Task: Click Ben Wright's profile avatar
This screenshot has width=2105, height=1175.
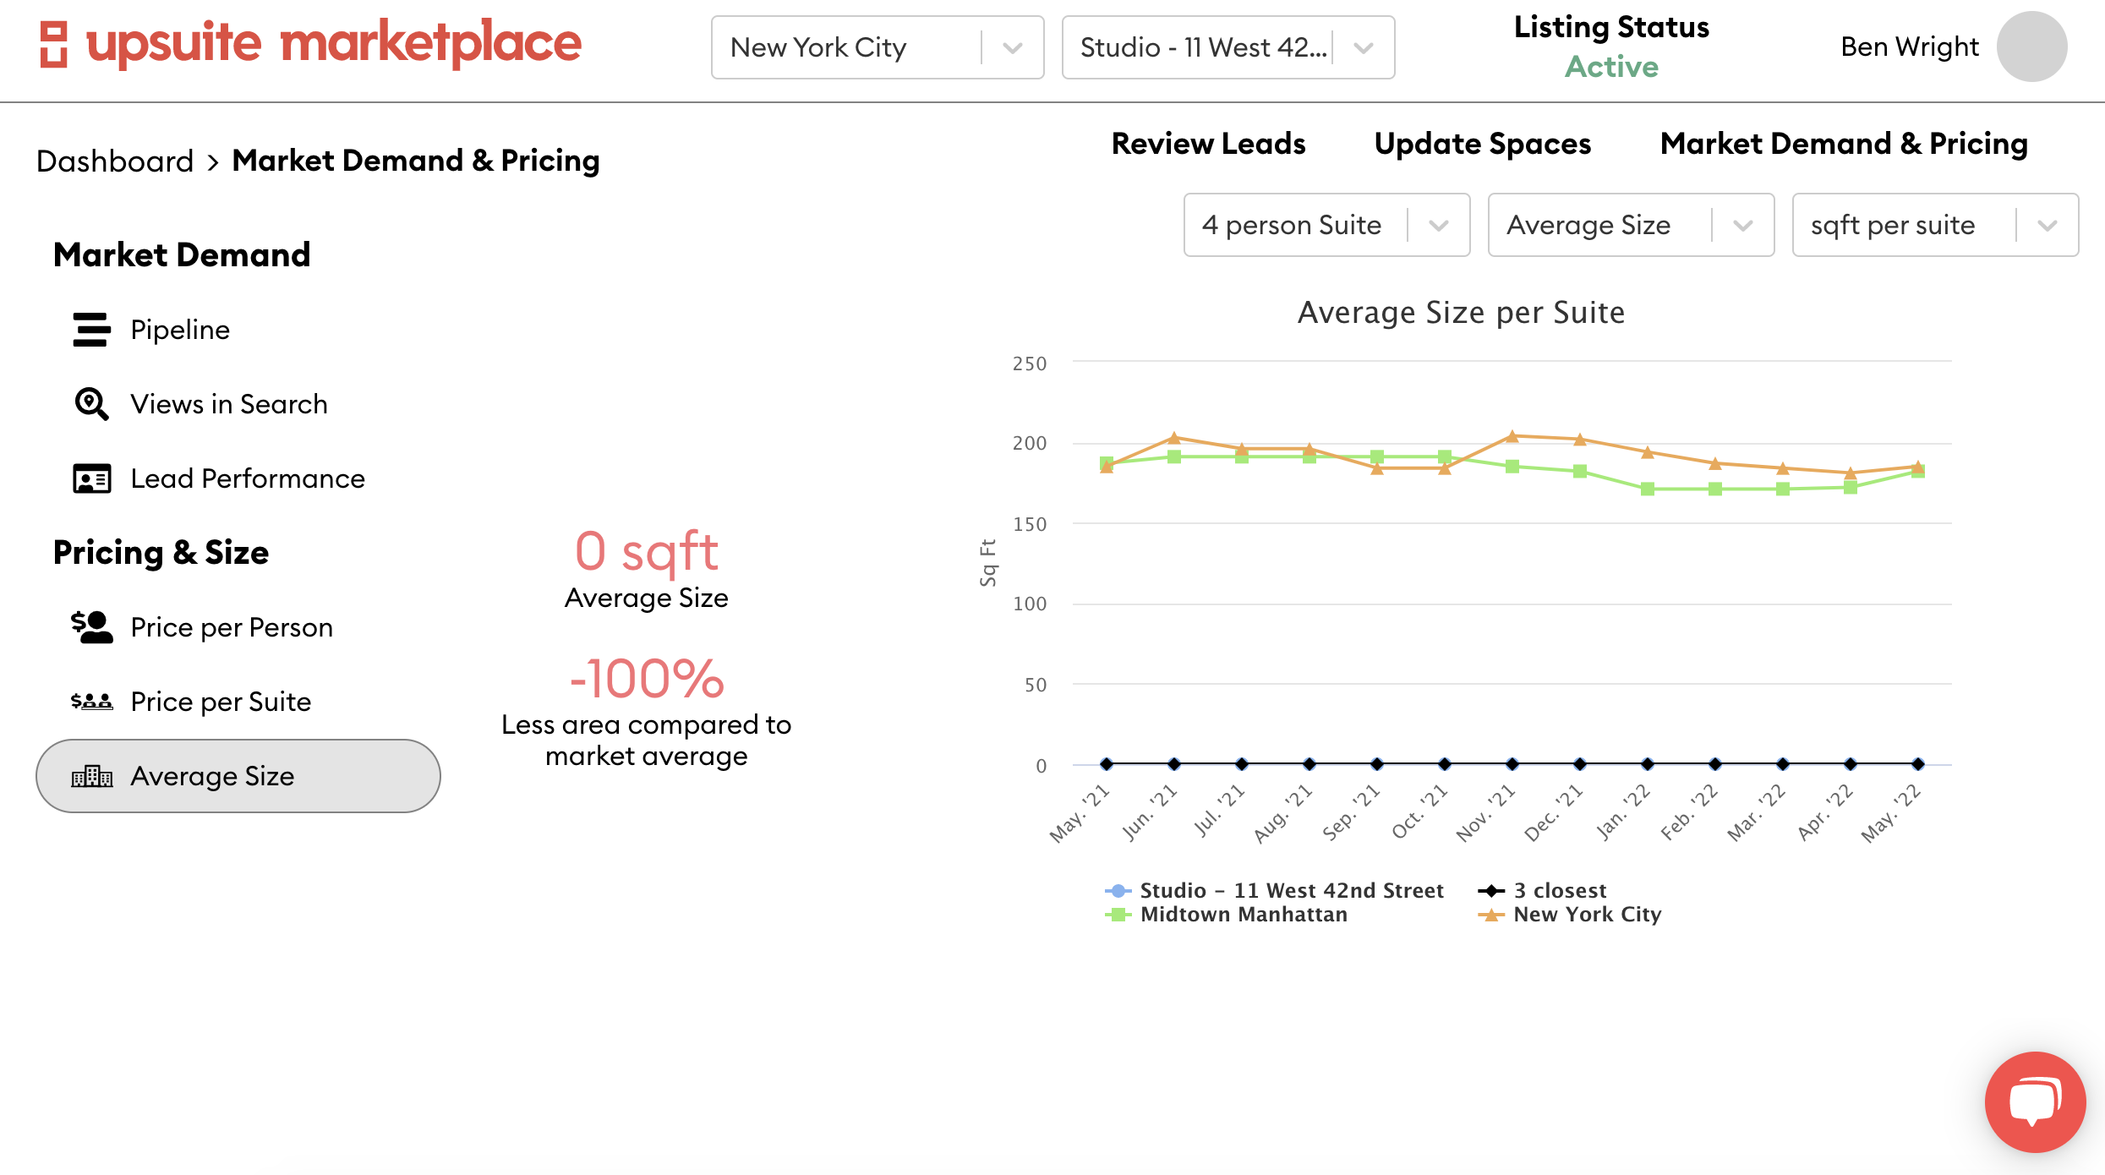Action: (2031, 46)
